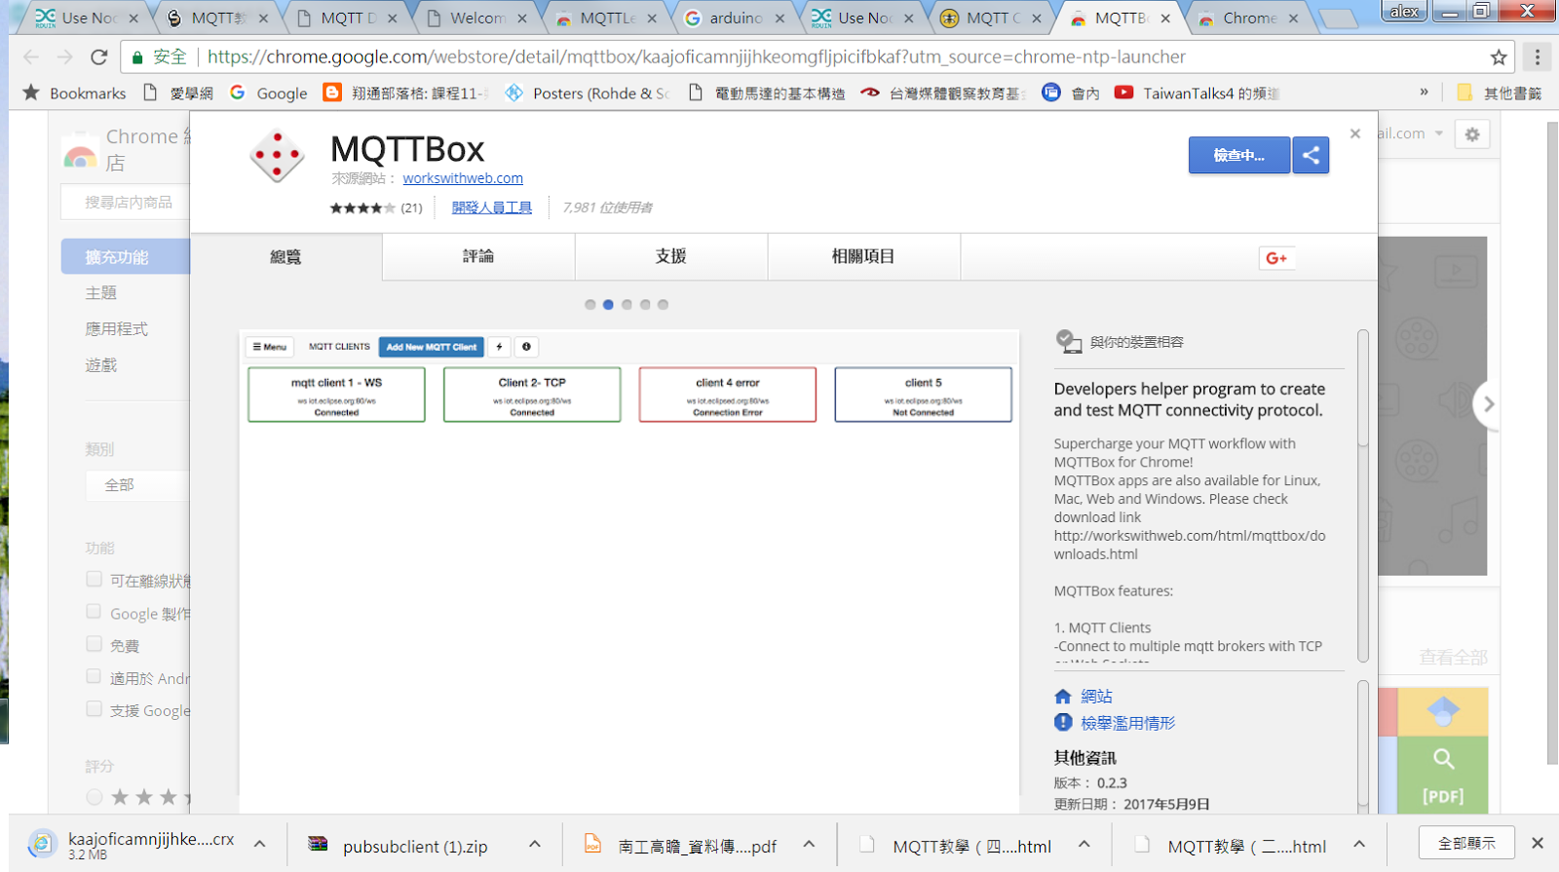The image size is (1559, 872).
Task: Expand options for MQTT教學 ( 四 html download
Action: click(x=1084, y=845)
